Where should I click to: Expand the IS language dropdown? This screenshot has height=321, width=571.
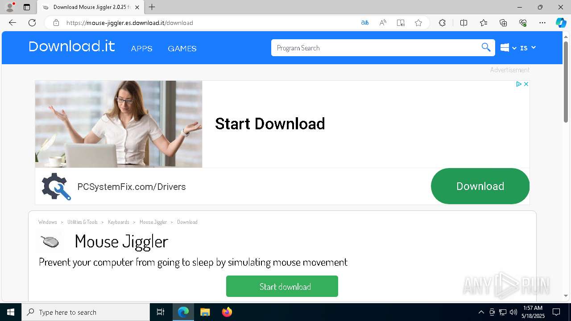[x=528, y=48]
